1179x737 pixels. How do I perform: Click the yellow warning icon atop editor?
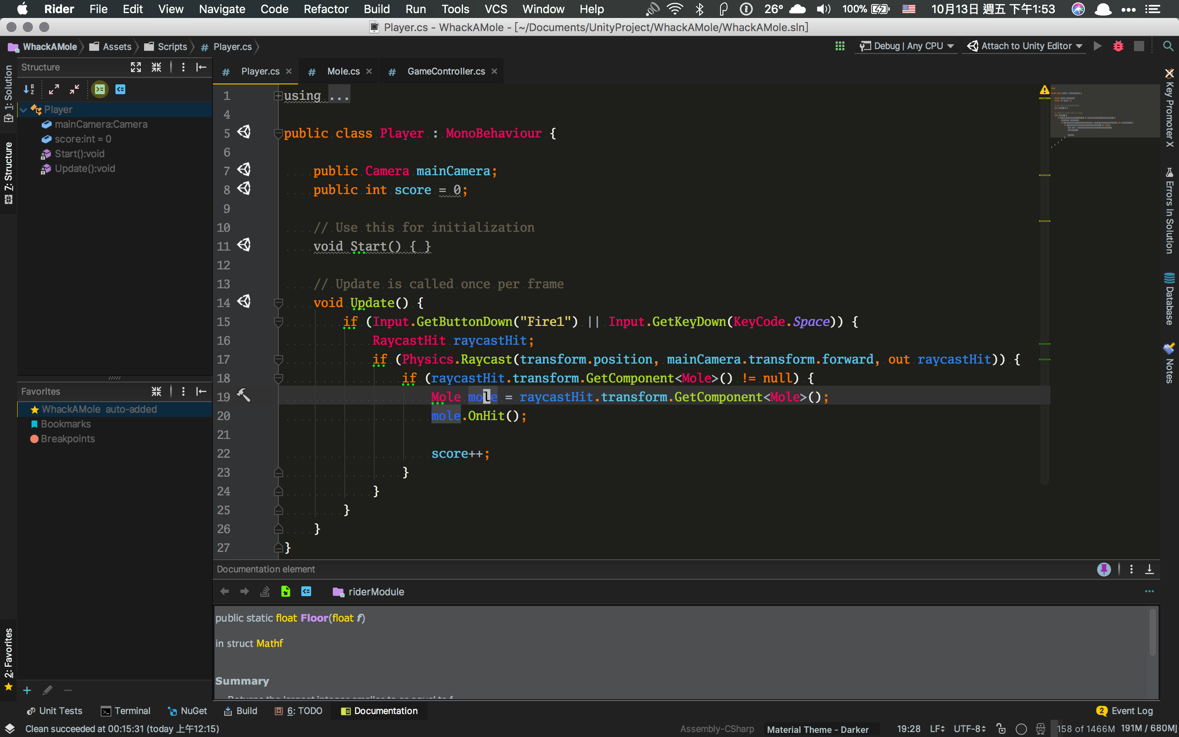pos(1044,90)
